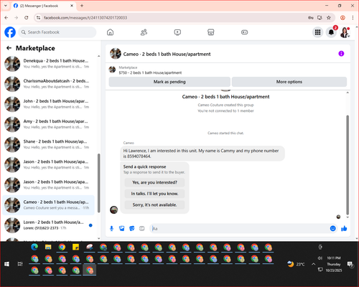
Task: Open the Video icon in top navigation
Action: [177, 32]
